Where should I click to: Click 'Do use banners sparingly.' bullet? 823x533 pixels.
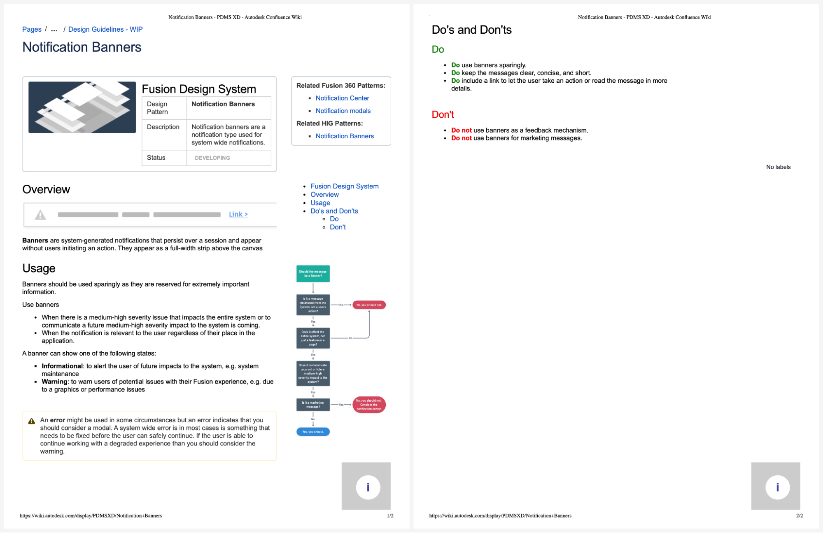click(x=489, y=65)
